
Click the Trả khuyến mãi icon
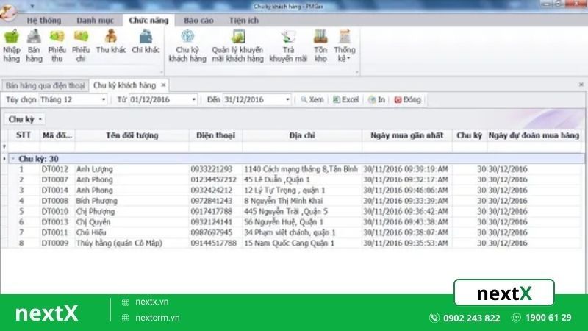tap(287, 44)
